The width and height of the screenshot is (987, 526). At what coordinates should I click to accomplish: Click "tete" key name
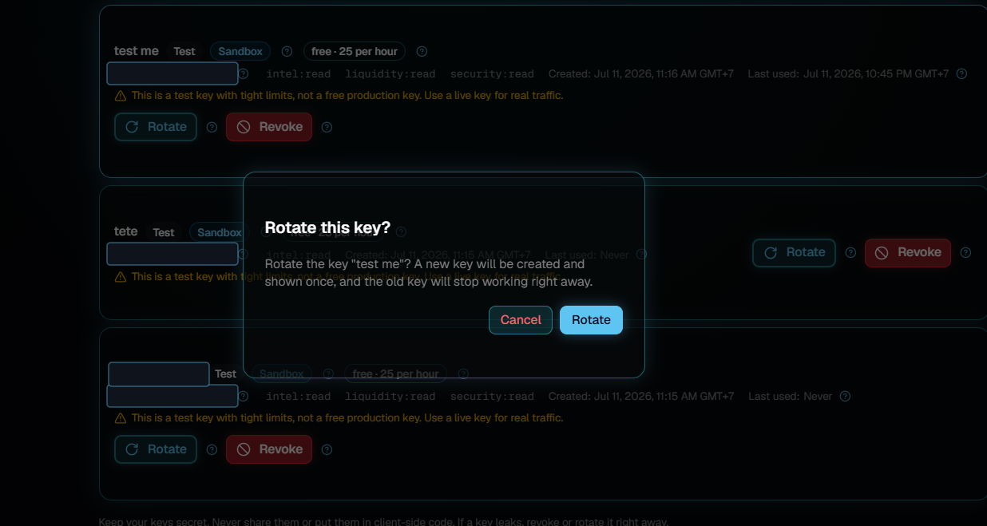click(x=126, y=231)
